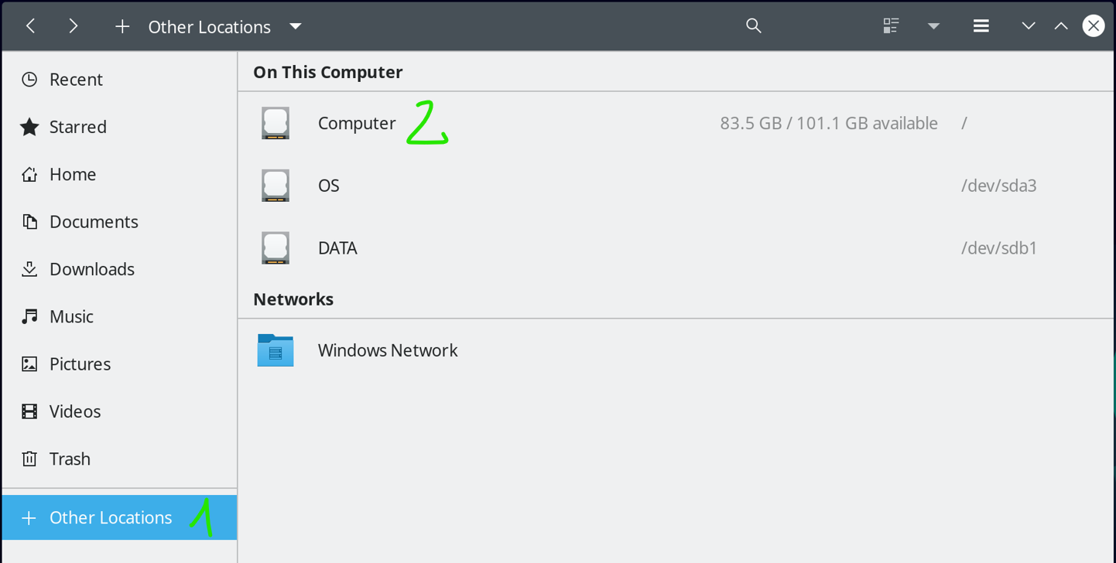
Task: Click the back navigation arrow
Action: 31,26
